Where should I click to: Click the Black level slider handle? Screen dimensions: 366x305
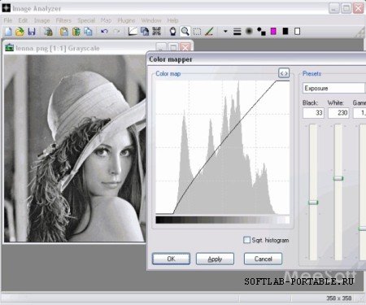click(313, 203)
